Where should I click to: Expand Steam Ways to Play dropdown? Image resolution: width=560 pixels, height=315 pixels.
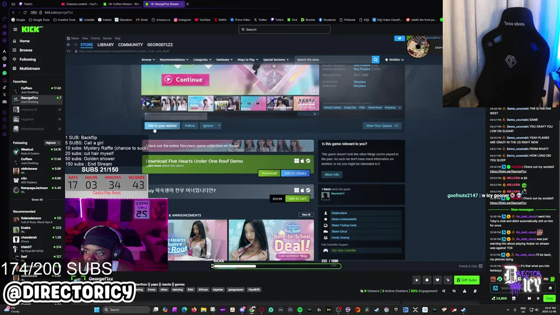(x=248, y=59)
